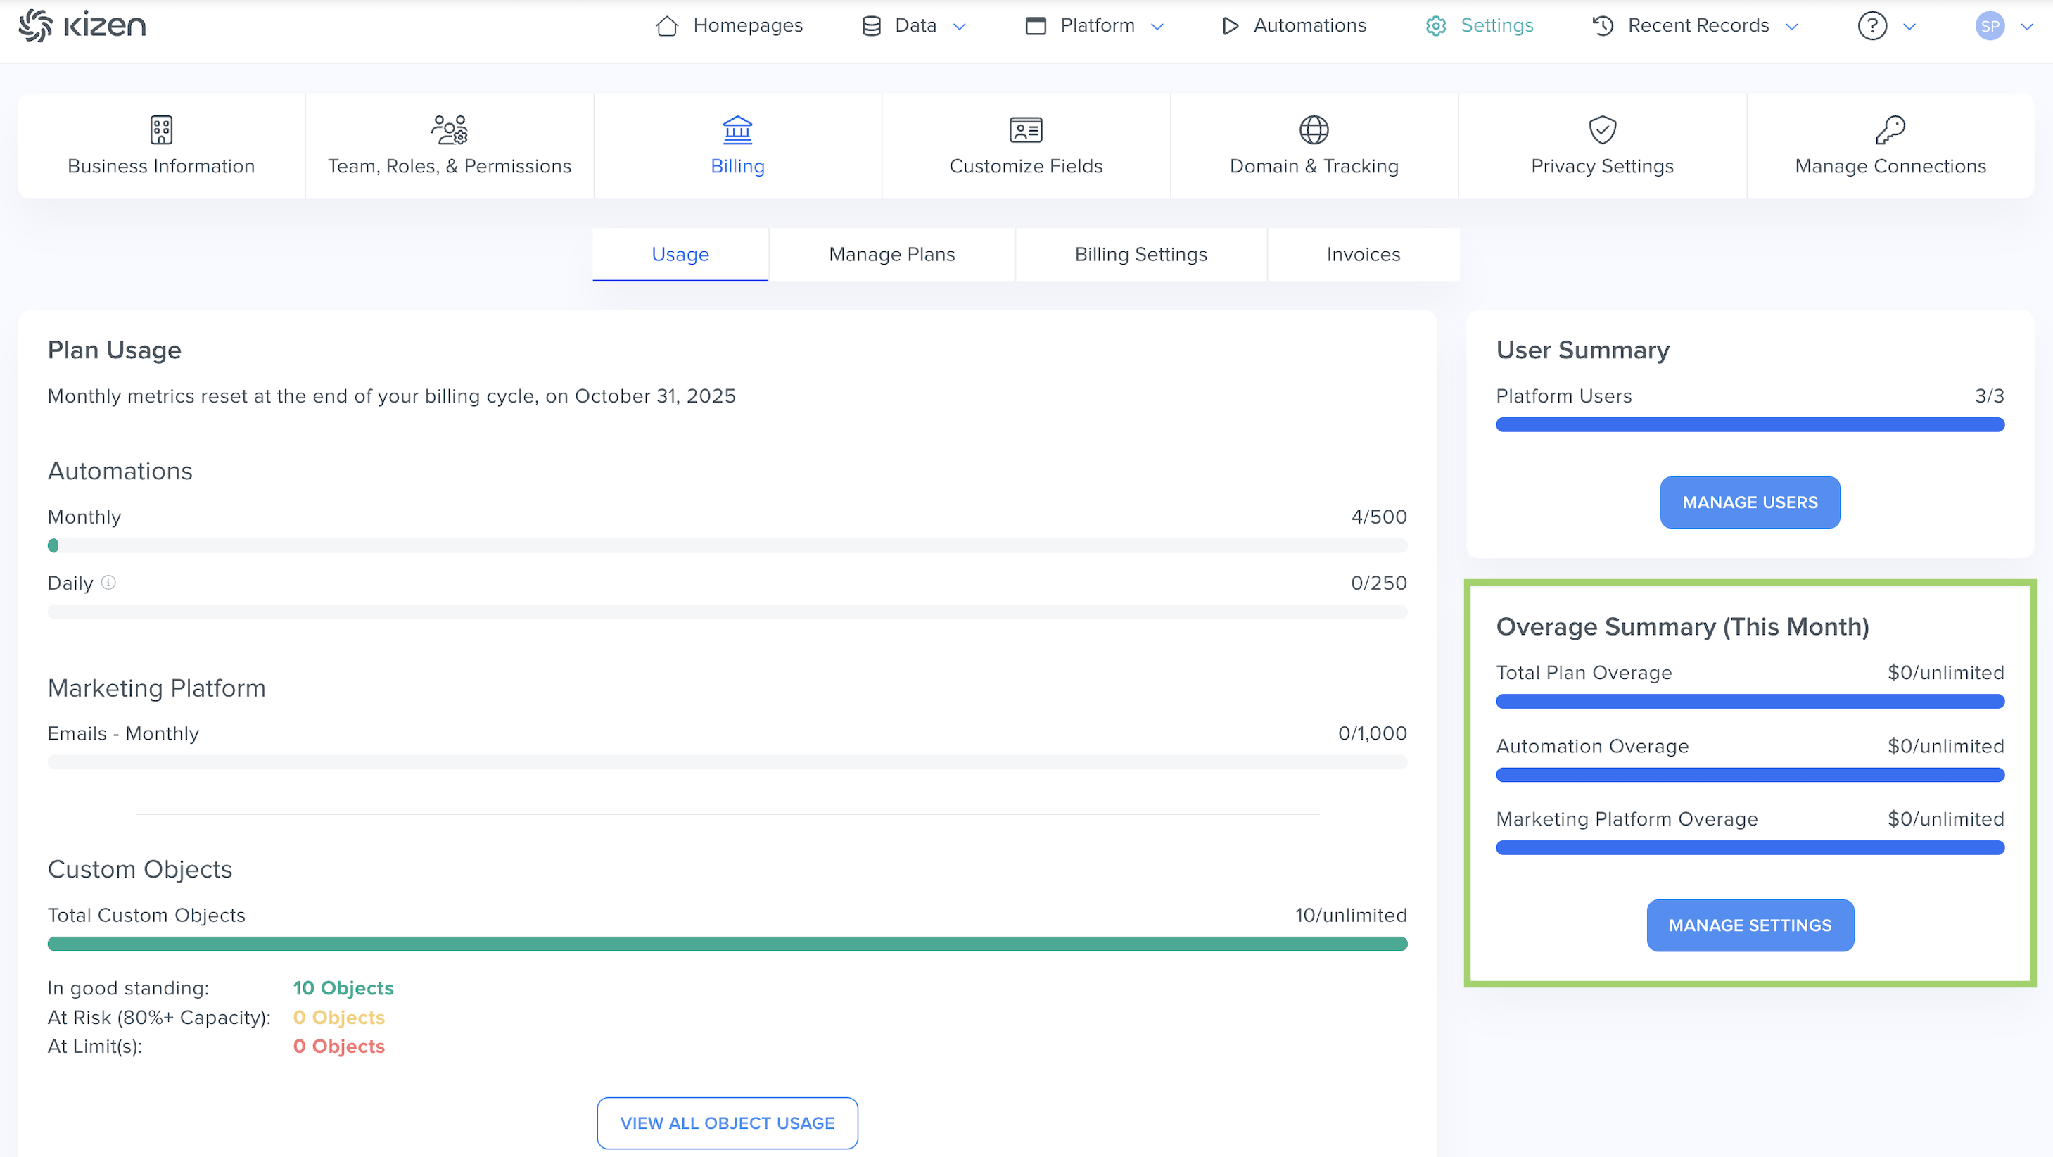Click the VIEW ALL OBJECT USAGE button

point(727,1123)
